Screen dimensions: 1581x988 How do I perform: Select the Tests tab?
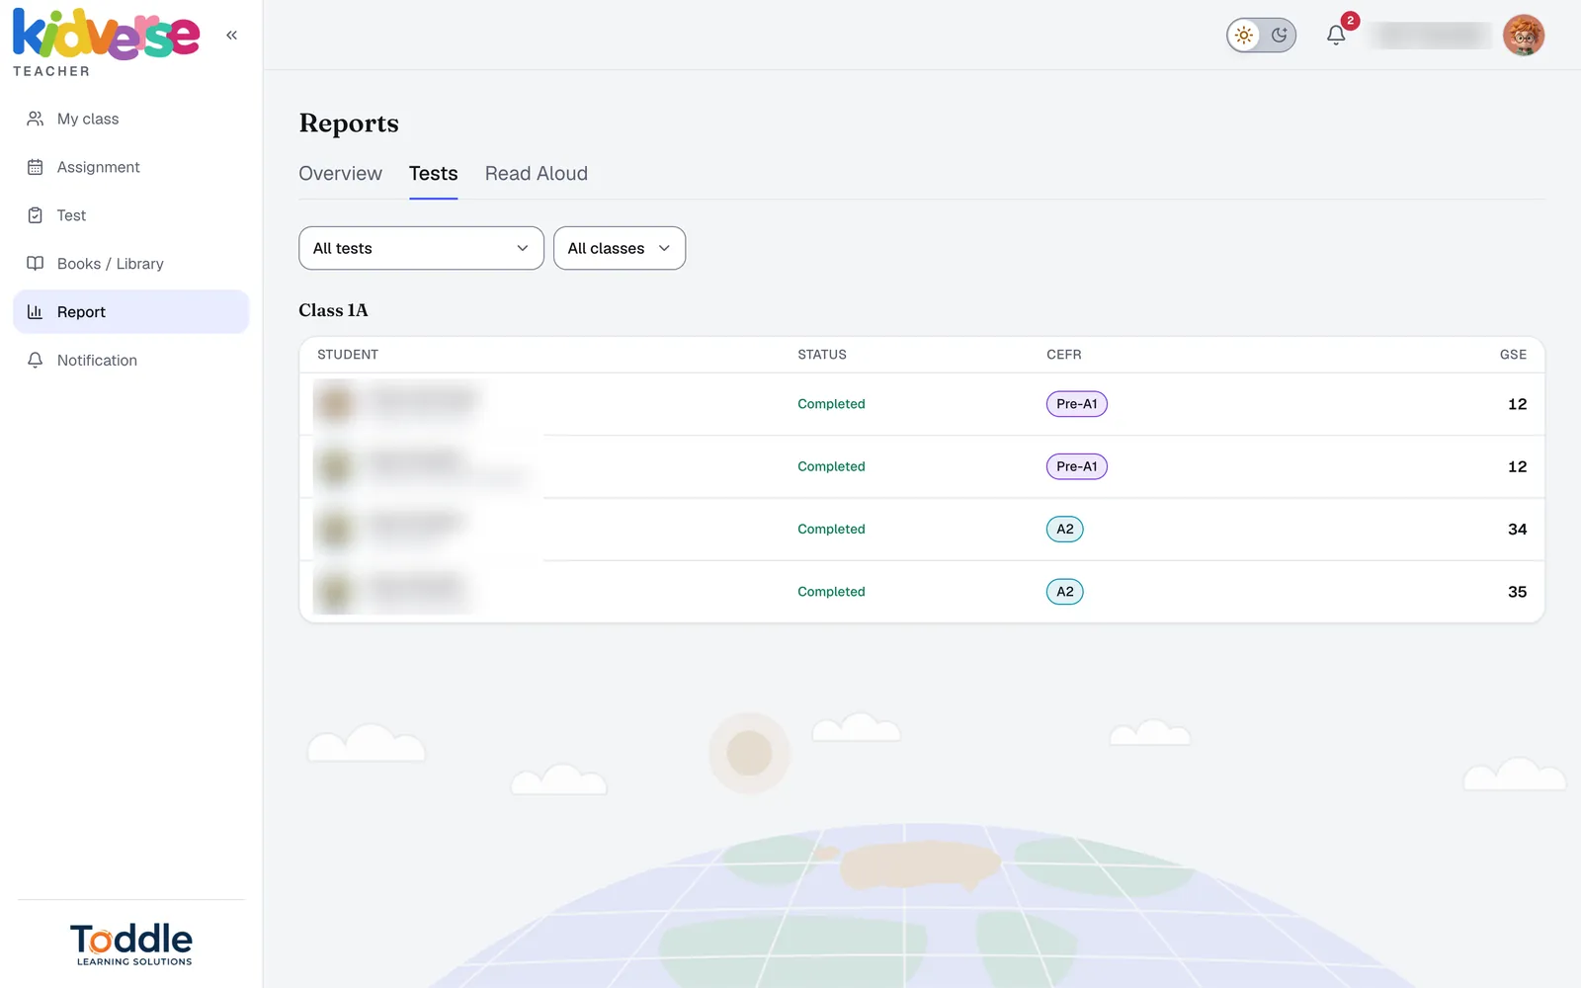pyautogui.click(x=433, y=174)
